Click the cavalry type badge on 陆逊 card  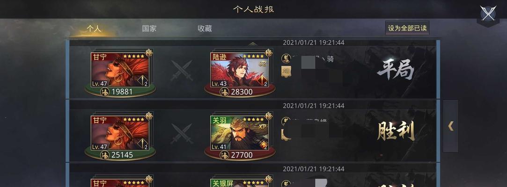[262, 80]
